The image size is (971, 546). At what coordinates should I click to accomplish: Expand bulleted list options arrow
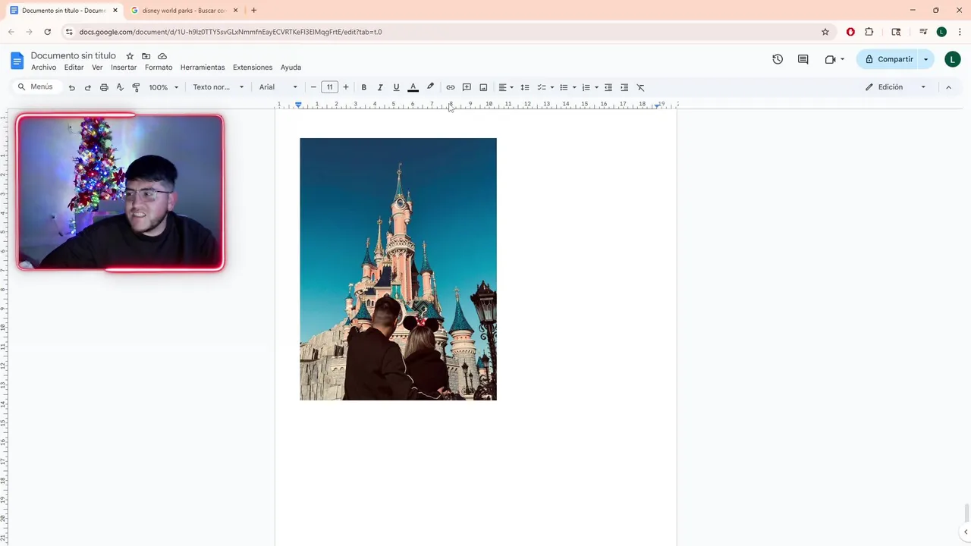pos(573,87)
